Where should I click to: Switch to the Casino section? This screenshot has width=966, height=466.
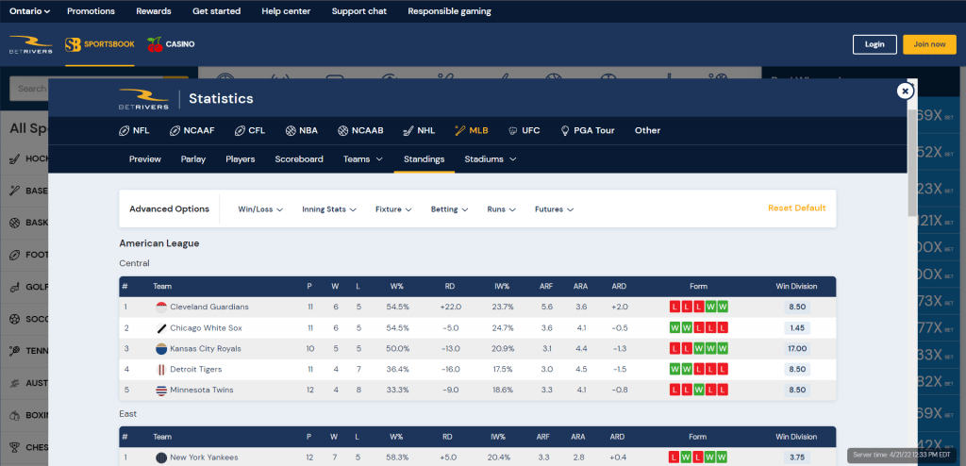(172, 44)
